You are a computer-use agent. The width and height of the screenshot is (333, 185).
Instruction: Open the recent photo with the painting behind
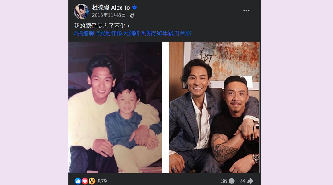(214, 107)
